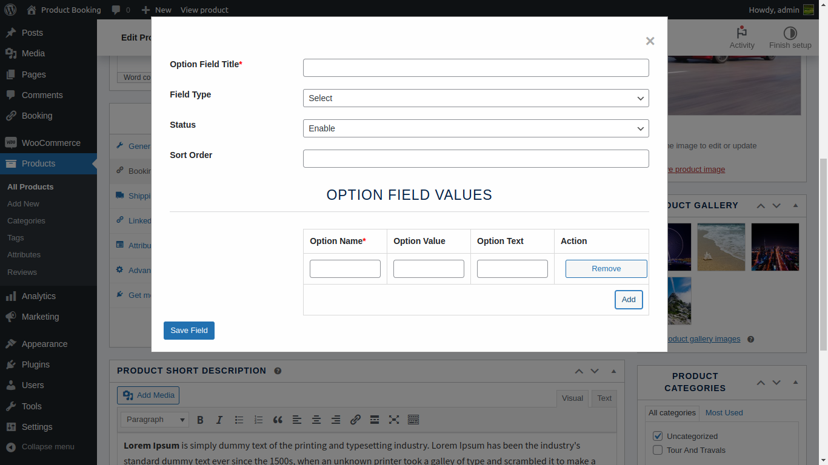Toggle fullscreen editor mode
Viewport: 828px width, 465px height.
click(x=394, y=420)
